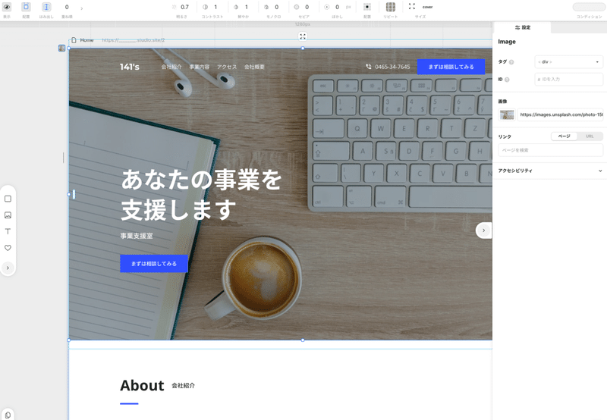This screenshot has width=607, height=420.
Task: Click the About heading
Action: (142, 386)
